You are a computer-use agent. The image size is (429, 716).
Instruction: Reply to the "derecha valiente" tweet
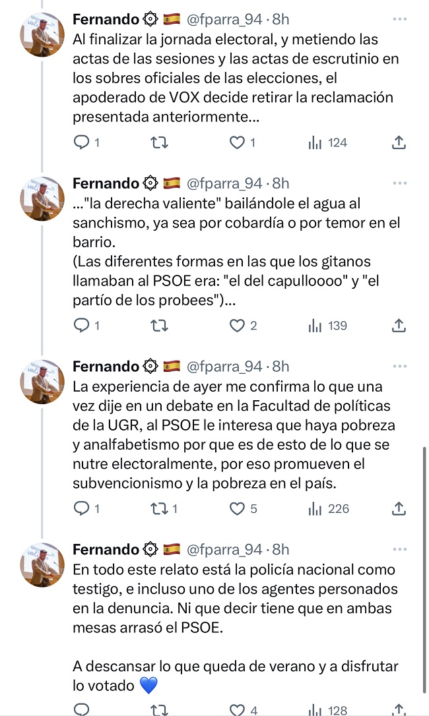81,326
